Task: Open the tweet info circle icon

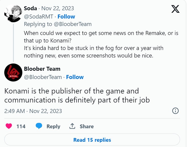Action: point(175,111)
